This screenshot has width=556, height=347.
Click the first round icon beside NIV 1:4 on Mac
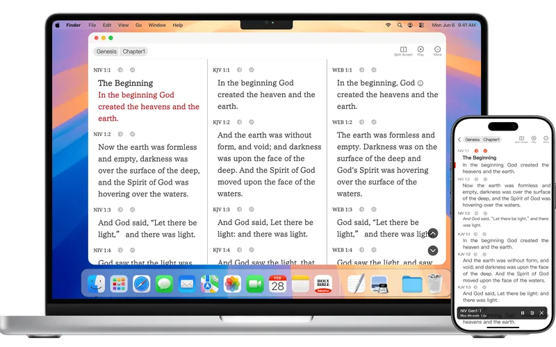click(x=120, y=250)
